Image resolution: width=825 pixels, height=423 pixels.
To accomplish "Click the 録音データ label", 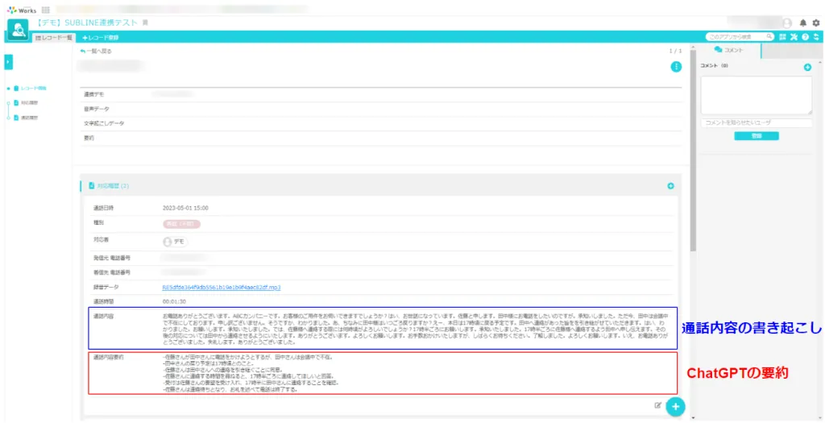I will click(x=106, y=288).
